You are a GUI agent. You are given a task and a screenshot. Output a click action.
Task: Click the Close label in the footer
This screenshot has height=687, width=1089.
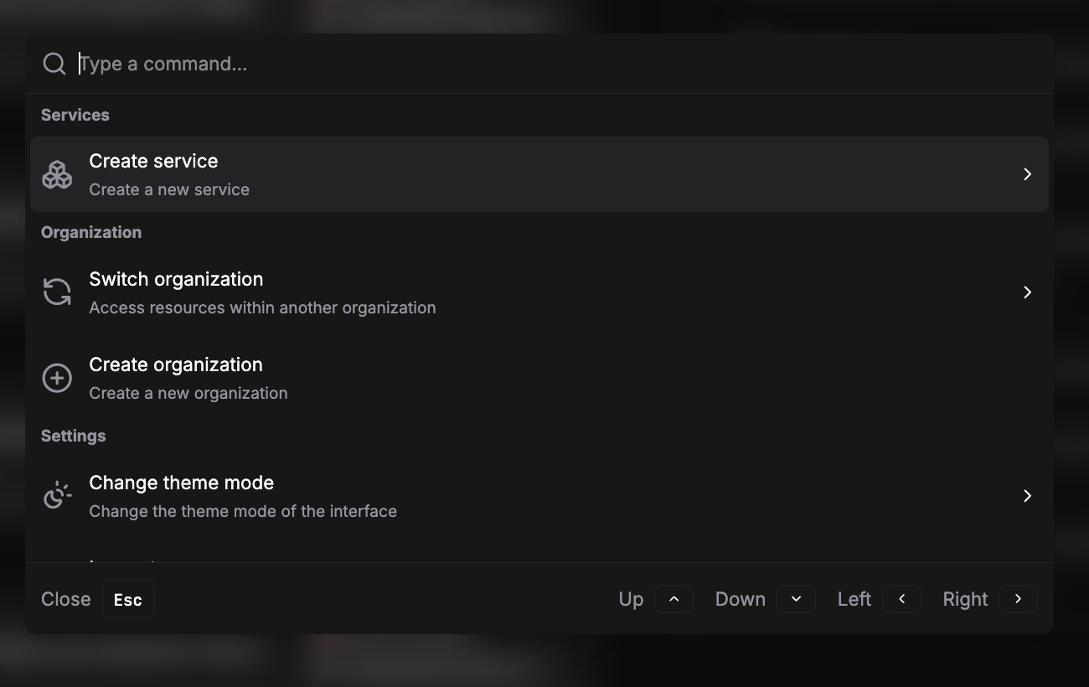tap(65, 598)
